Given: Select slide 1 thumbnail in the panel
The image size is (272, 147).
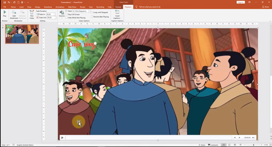Looking at the screenshot, I should (x=22, y=34).
